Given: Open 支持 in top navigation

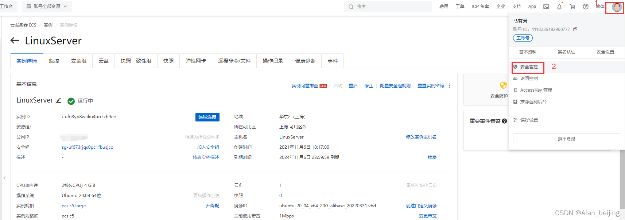Looking at the screenshot, I should coord(517,7).
